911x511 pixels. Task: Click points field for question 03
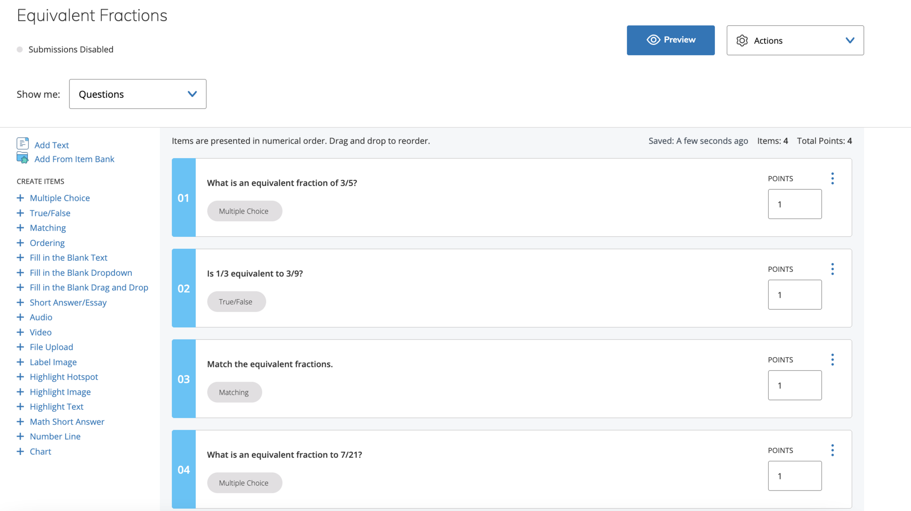coord(794,386)
